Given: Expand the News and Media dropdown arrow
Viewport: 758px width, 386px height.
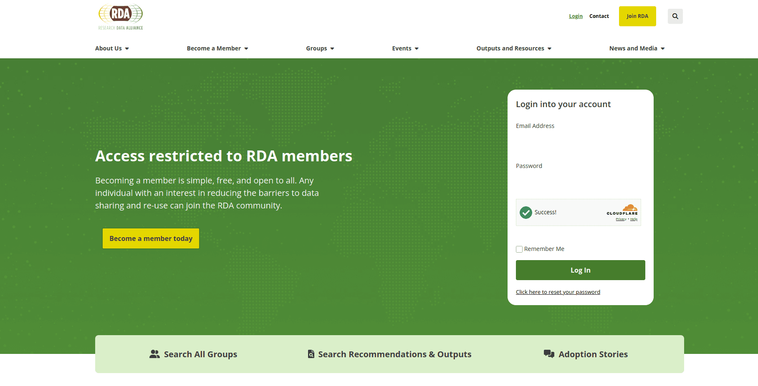Looking at the screenshot, I should pyautogui.click(x=662, y=49).
